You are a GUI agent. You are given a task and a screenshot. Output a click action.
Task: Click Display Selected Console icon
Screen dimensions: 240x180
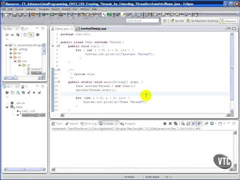click(x=212, y=123)
